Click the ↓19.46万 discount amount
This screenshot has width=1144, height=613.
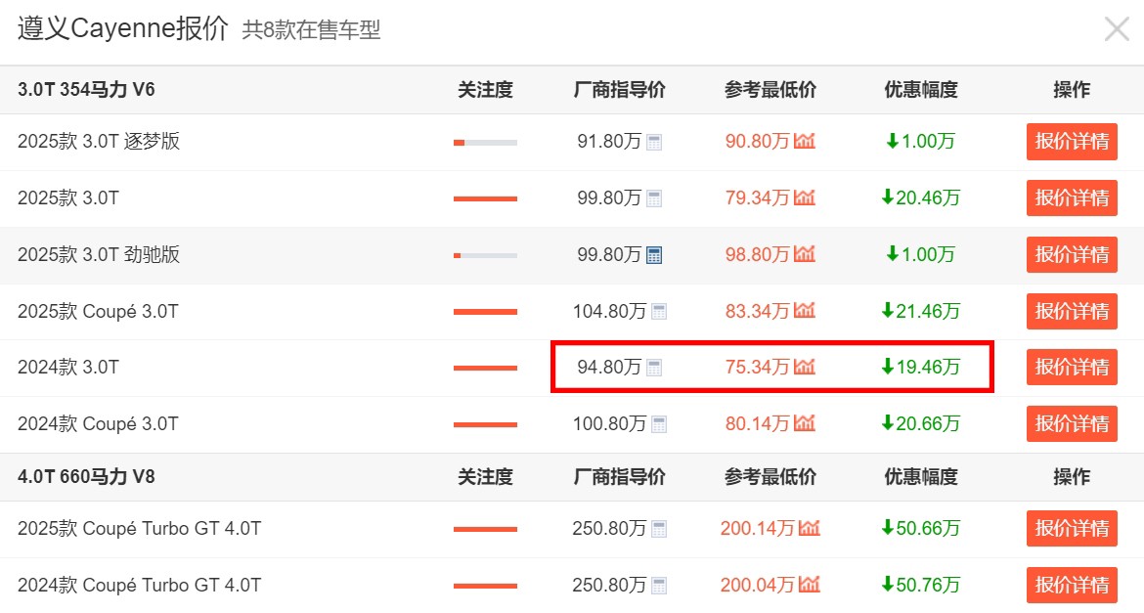(x=921, y=367)
